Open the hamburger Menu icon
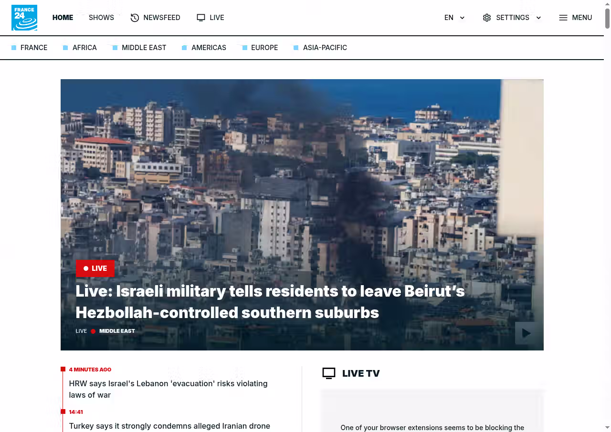 (563, 18)
